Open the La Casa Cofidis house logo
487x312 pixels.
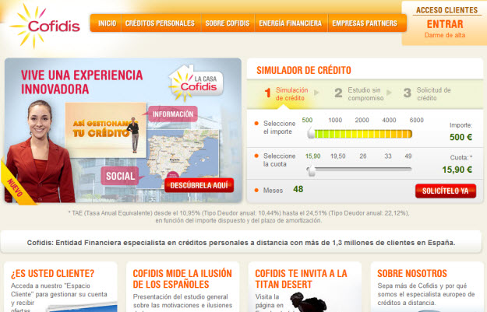pos(196,83)
